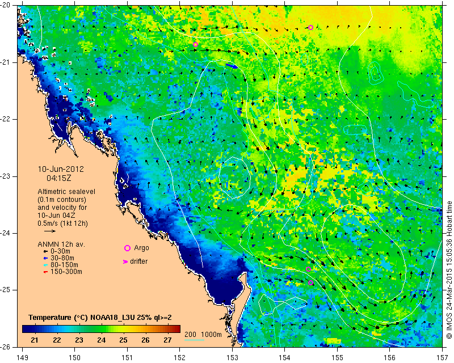Click the '(0.1m contours)' text line
The width and height of the screenshot is (454, 363).
coord(62,200)
